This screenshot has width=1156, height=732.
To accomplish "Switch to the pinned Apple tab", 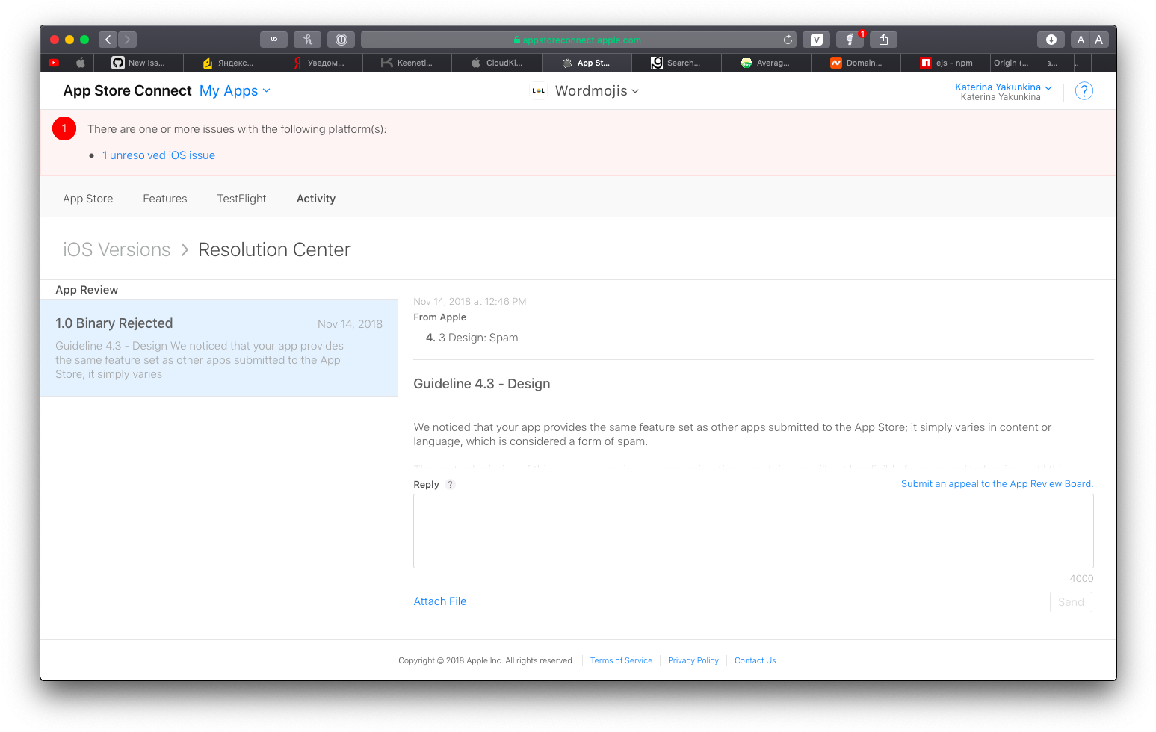I will click(x=81, y=63).
